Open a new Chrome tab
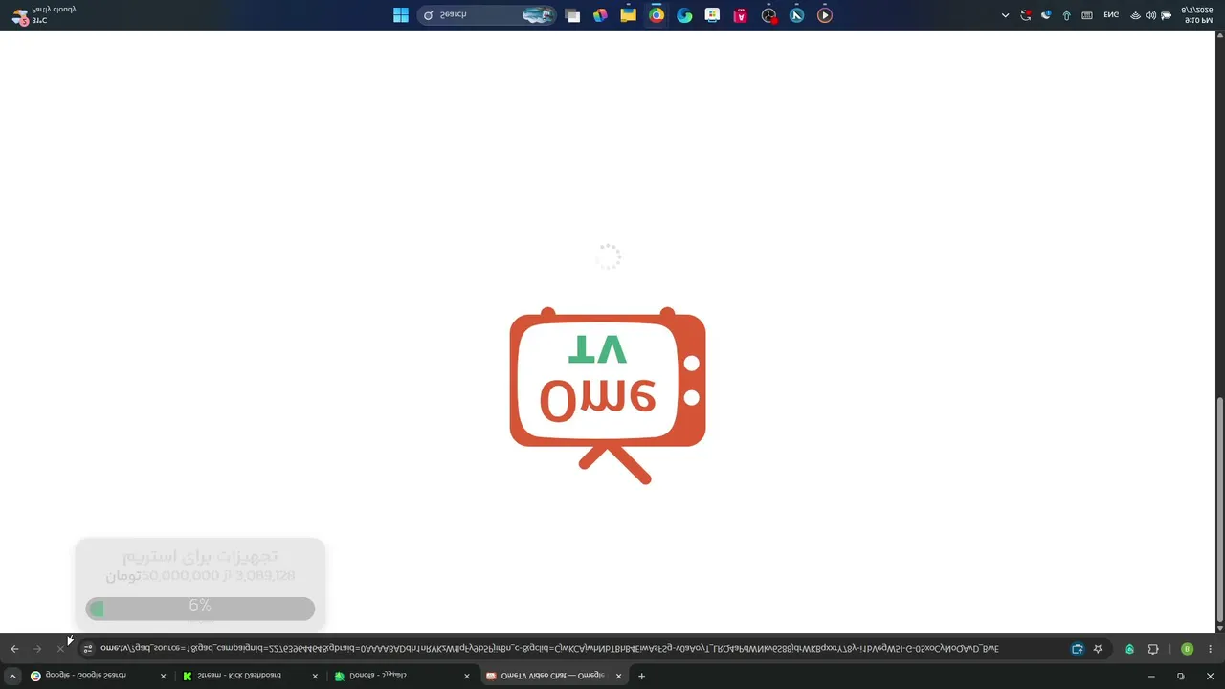The width and height of the screenshot is (1225, 689). [x=642, y=676]
